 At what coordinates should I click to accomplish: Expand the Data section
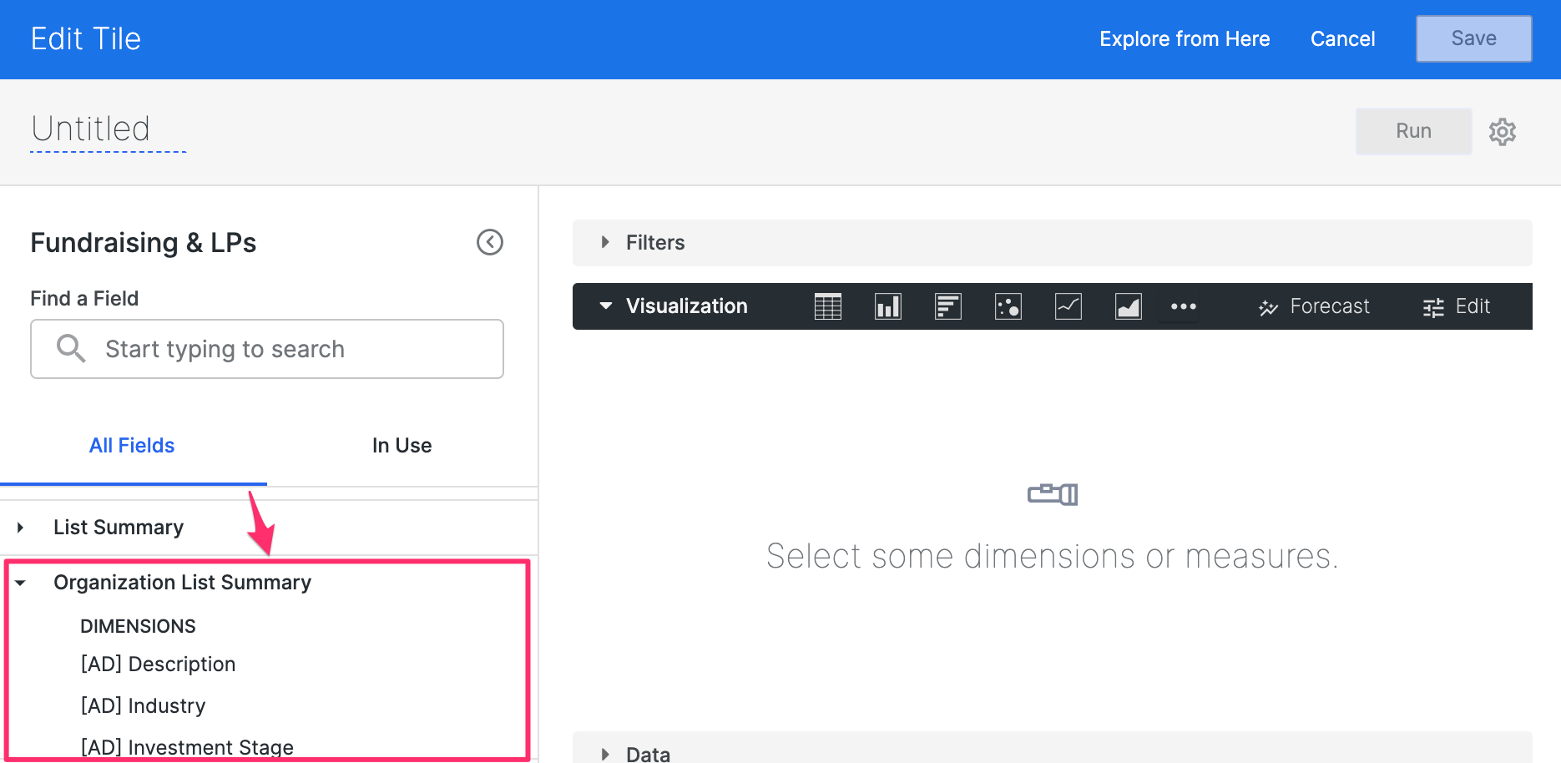(604, 752)
